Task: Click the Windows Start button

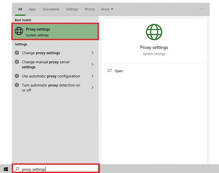Action: pyautogui.click(x=6, y=169)
